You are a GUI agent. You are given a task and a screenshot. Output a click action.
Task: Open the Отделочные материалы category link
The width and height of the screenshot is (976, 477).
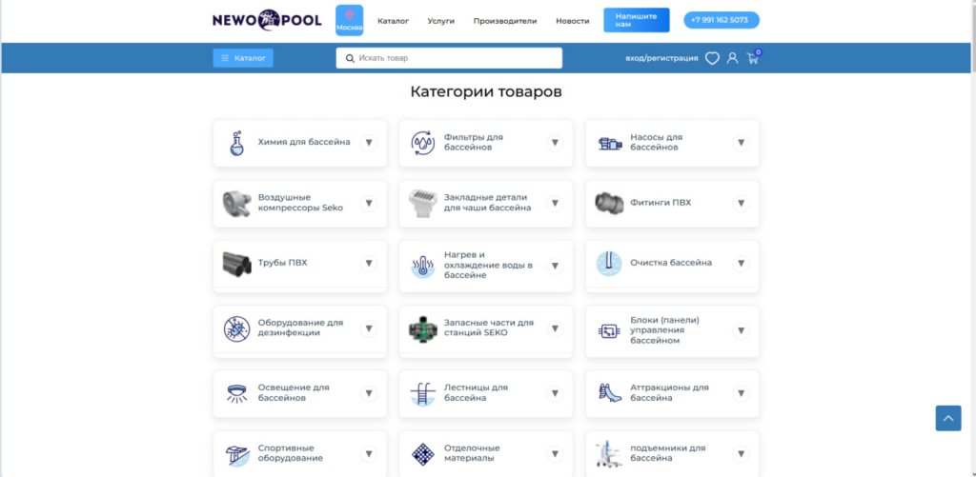click(x=472, y=453)
